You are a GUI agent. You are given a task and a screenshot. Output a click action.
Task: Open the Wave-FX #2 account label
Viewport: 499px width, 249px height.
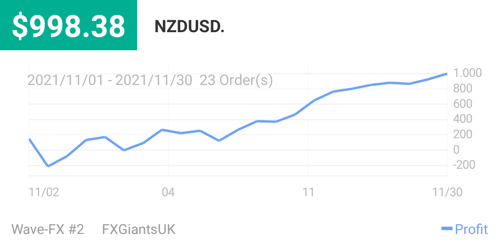(x=48, y=229)
